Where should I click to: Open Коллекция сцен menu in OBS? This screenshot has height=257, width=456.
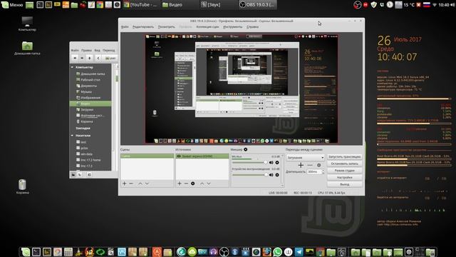click(x=207, y=27)
